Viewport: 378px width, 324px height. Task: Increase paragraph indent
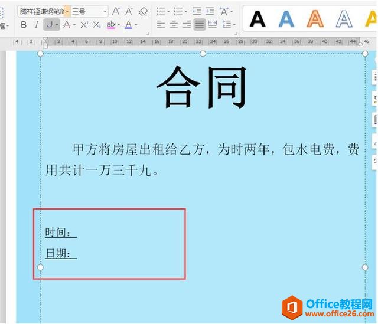point(210,11)
